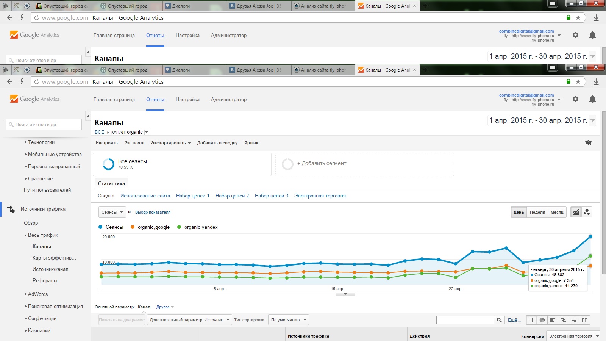The width and height of the screenshot is (606, 341).
Task: Open the КАНАЛ organic breadcrumb dropdown
Action: coord(147,132)
